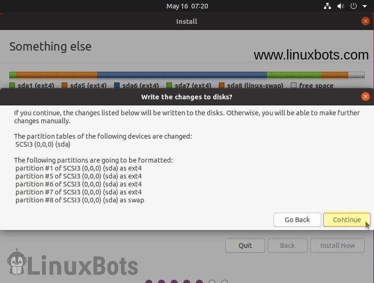
Task: Click the Install window title bar
Action: coord(187,21)
